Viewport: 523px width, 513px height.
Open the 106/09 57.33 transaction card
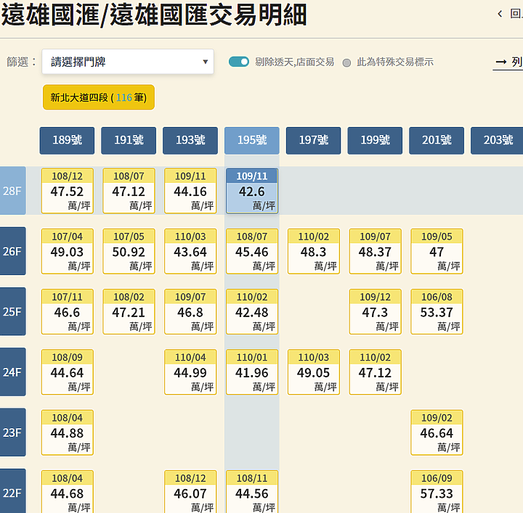pos(437,492)
